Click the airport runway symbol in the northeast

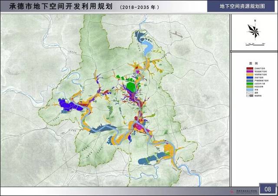(176, 35)
